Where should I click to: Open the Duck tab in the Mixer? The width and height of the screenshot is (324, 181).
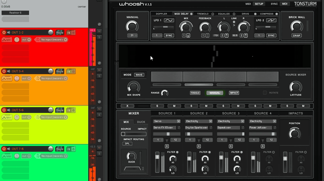coord(141,122)
